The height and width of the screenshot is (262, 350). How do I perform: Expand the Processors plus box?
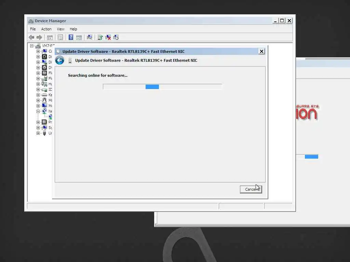point(38,122)
